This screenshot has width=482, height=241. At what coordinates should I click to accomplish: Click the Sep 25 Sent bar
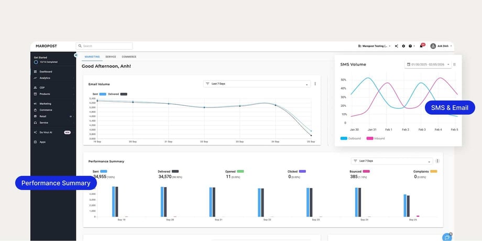point(405,205)
